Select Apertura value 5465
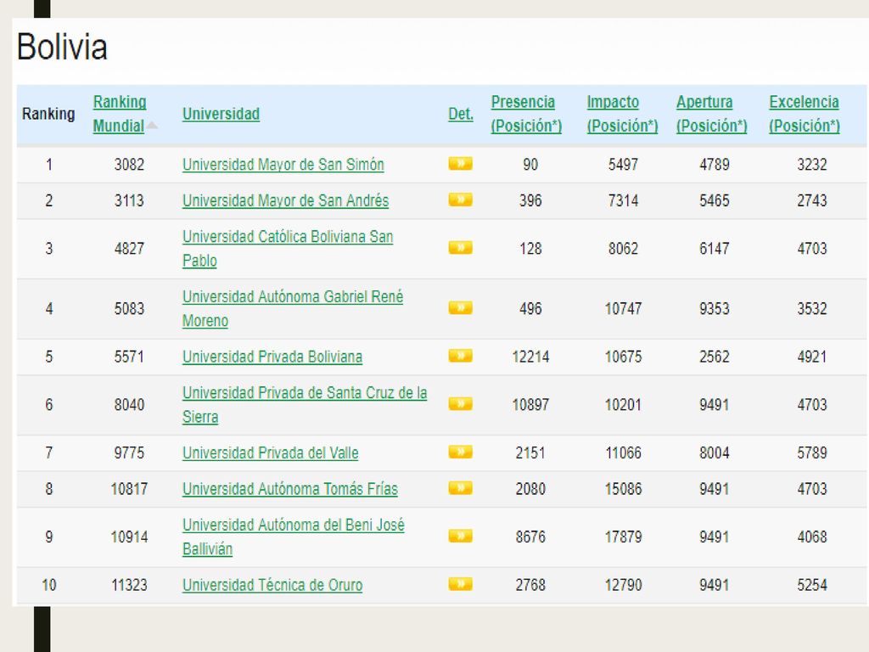 click(x=715, y=200)
